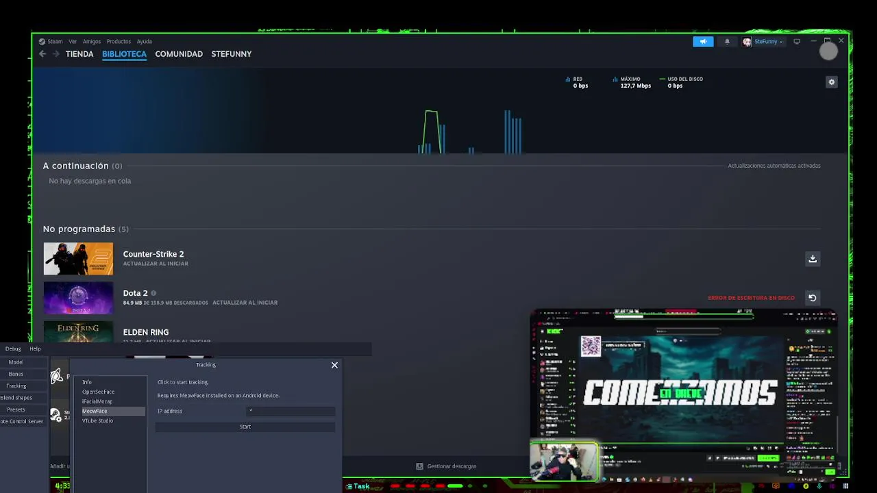Open the STEFUNNY profile tab
877x493 pixels.
232,54
